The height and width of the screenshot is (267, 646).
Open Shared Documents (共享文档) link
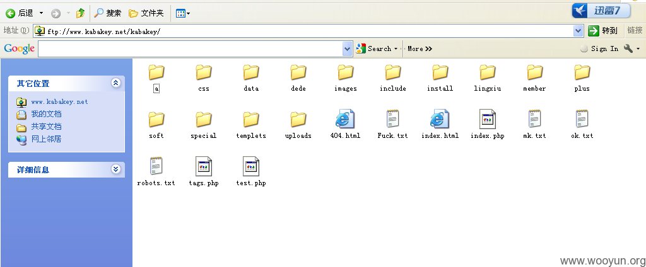point(46,127)
